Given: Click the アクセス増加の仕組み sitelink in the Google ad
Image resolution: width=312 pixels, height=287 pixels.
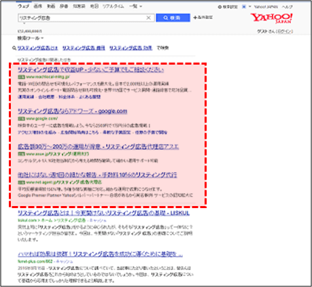Looking at the screenshot, I should coord(37,132).
